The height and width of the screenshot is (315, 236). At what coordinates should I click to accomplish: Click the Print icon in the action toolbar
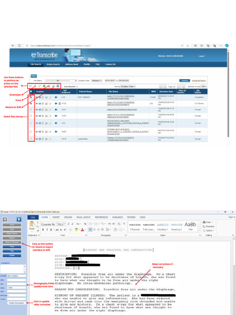coord(49,86)
